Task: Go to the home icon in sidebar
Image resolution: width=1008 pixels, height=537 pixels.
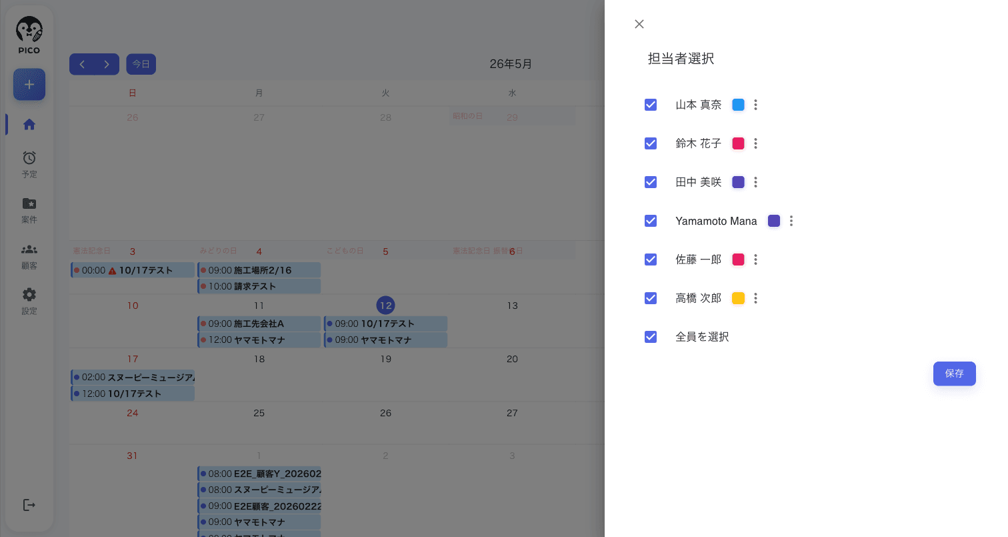Action: click(29, 124)
